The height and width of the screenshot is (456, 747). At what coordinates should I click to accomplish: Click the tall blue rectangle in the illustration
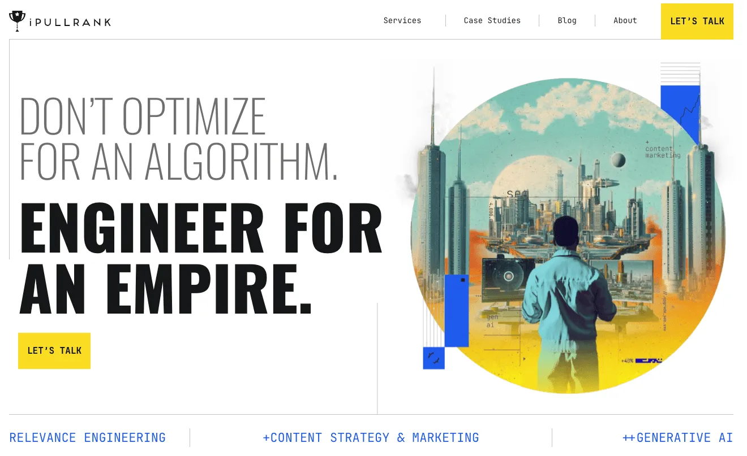coord(456,311)
